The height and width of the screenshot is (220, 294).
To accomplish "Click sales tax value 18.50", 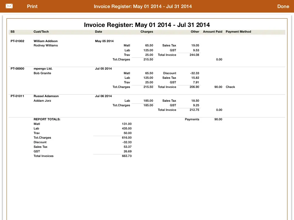I will tap(195, 101).
